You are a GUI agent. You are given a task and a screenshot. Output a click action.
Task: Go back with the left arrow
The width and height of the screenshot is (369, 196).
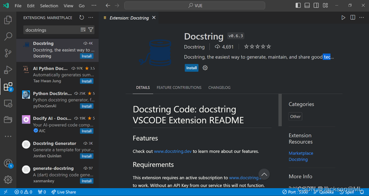[108, 6]
